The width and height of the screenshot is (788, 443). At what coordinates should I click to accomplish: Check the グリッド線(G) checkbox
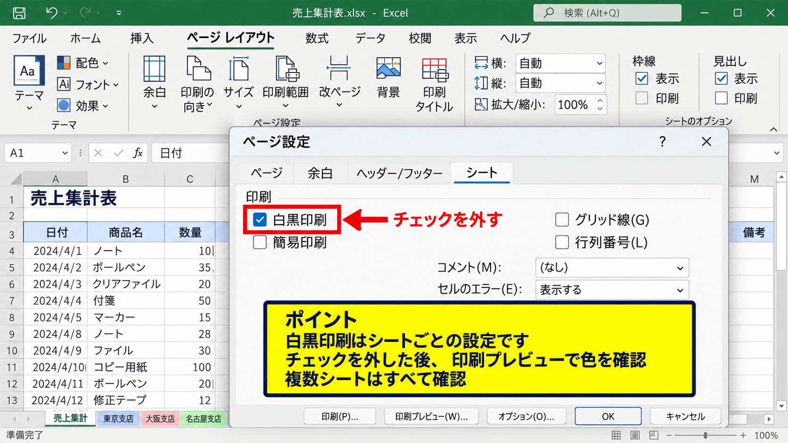pos(562,219)
